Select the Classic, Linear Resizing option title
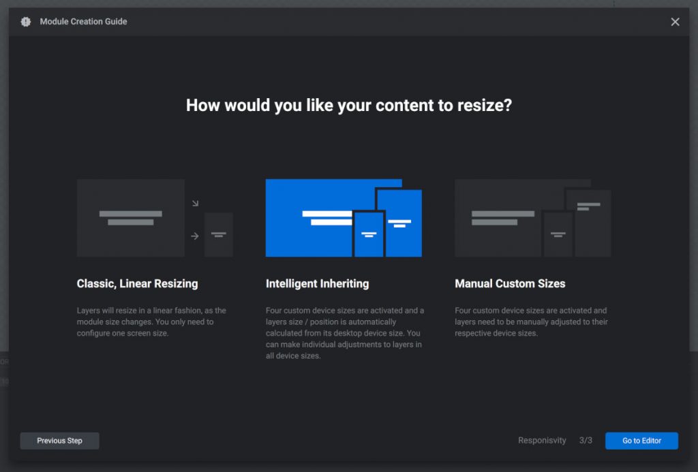This screenshot has width=698, height=472. tap(137, 283)
